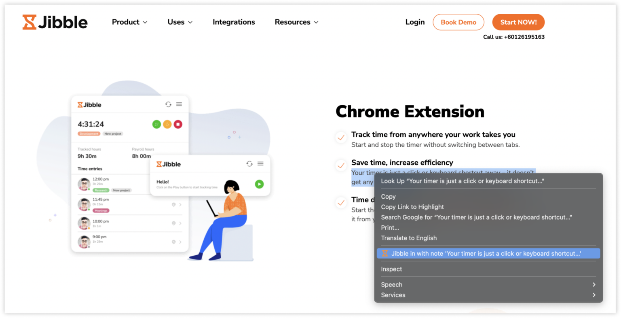Open the hamburger menu in the Jibble timer
The height and width of the screenshot is (318, 621).
[x=179, y=104]
